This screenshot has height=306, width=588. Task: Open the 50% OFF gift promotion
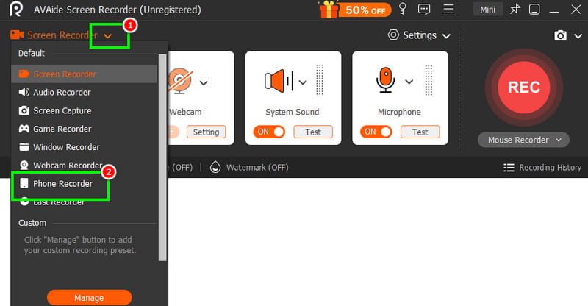click(x=354, y=10)
